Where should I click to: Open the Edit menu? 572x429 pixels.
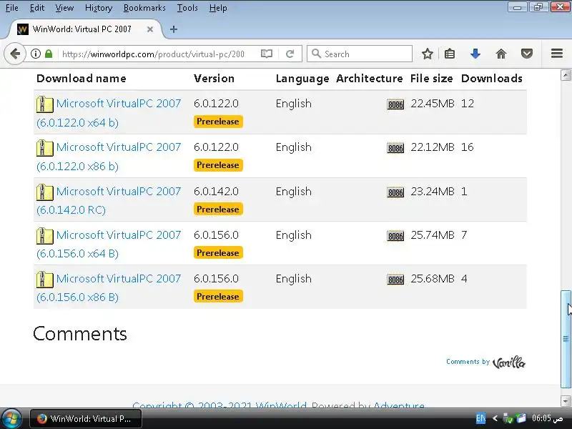[x=37, y=8]
